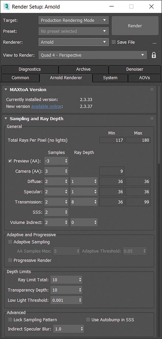Open the Renderer dropdown showing Arnold
The width and height of the screenshot is (162, 339).
click(74, 42)
